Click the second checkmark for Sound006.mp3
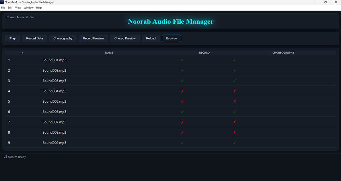This screenshot has height=181, width=341. 234,112
